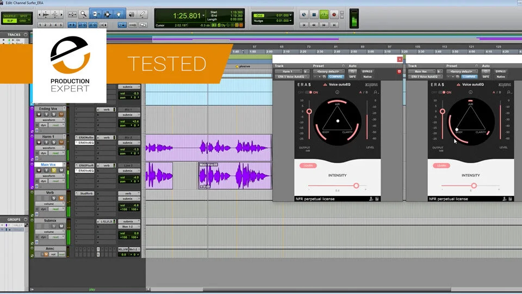Toggle Solo on Main Vox track
The width and height of the screenshot is (522, 294).
coord(54,170)
